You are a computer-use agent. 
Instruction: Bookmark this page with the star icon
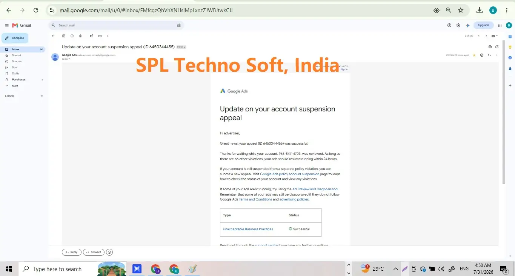(461, 10)
